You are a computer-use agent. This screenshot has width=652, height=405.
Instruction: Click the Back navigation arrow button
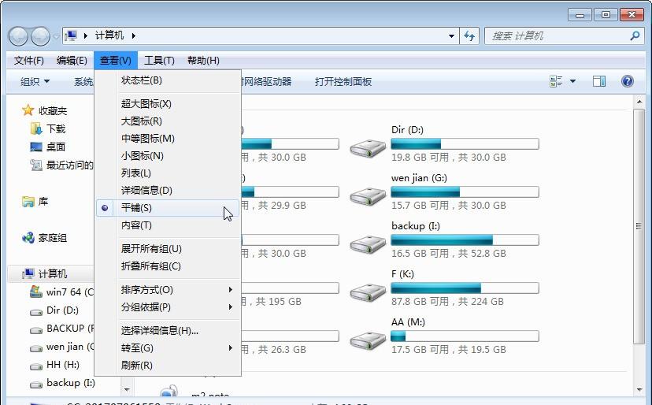click(x=18, y=36)
